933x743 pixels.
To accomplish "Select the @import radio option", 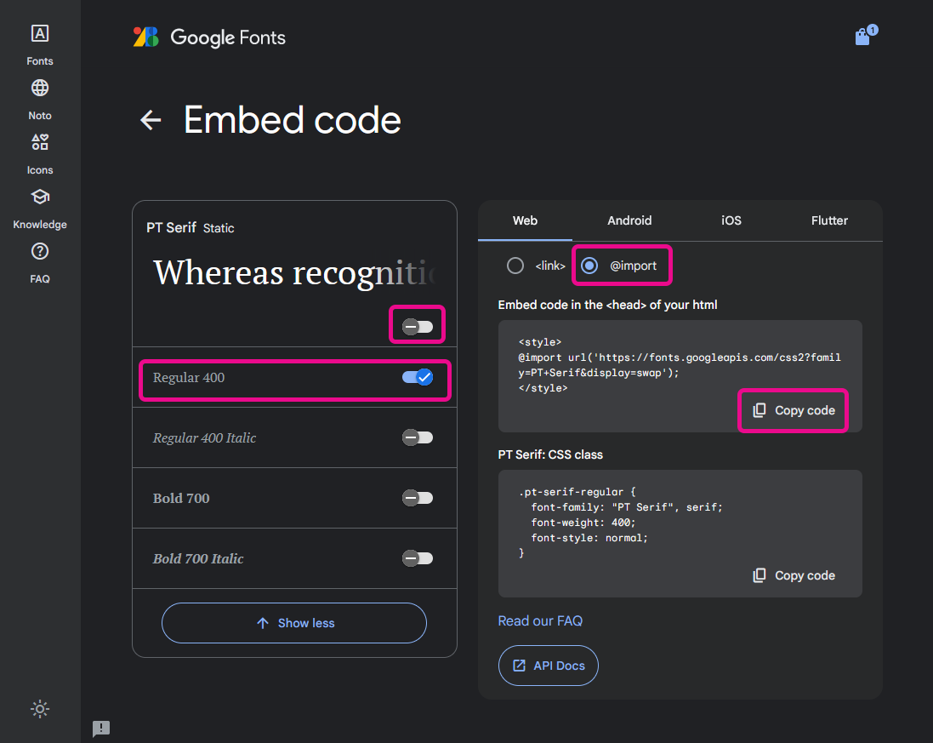I will pos(589,266).
